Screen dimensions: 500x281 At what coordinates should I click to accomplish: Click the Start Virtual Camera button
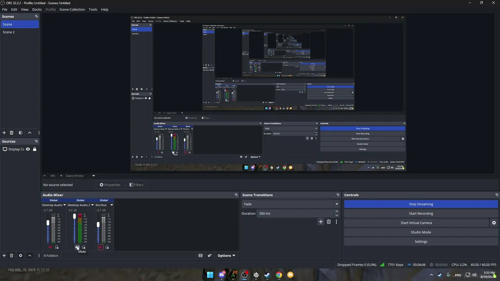click(416, 223)
